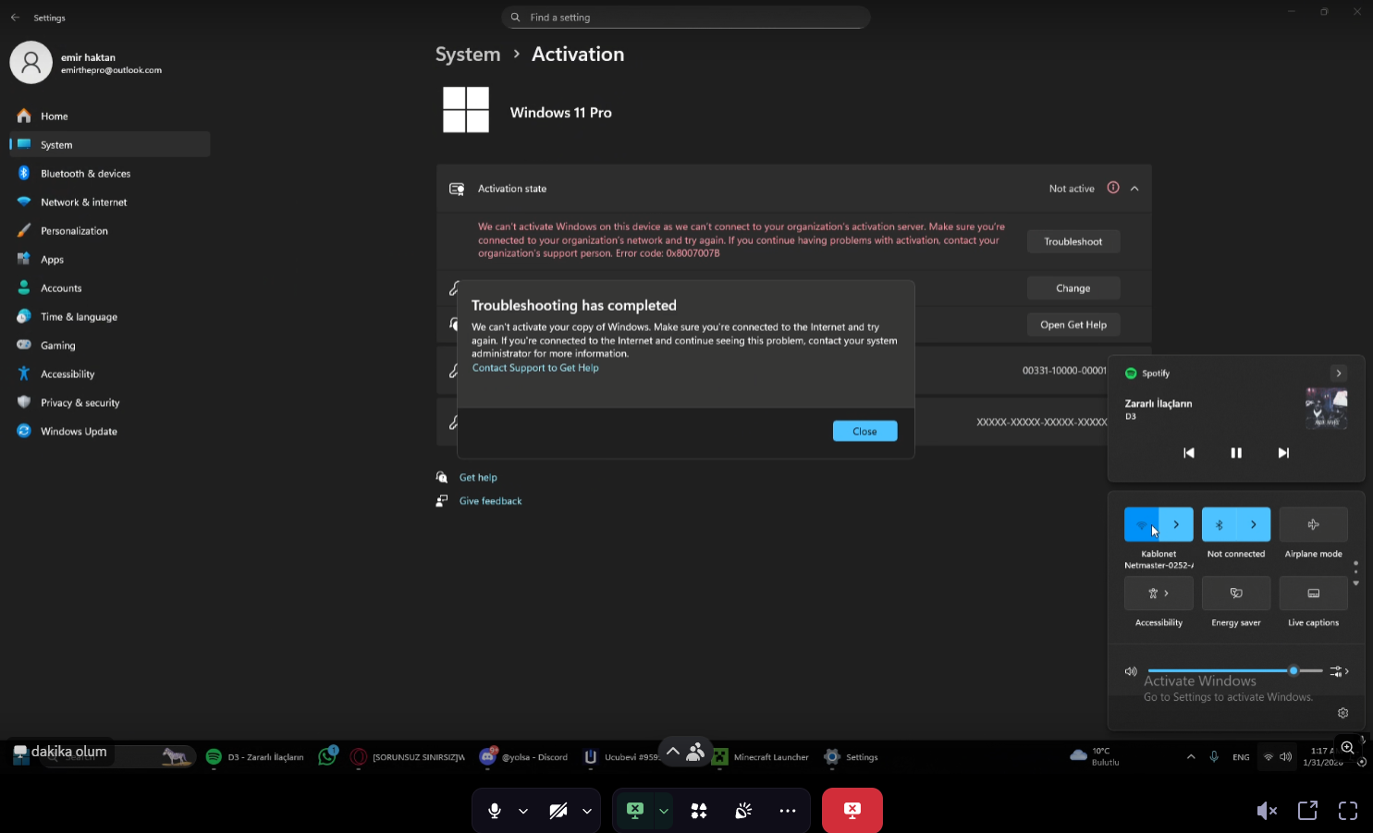Stop sharing with the green share-screen button
Viewport: 1373px width, 833px height.
[x=635, y=811]
